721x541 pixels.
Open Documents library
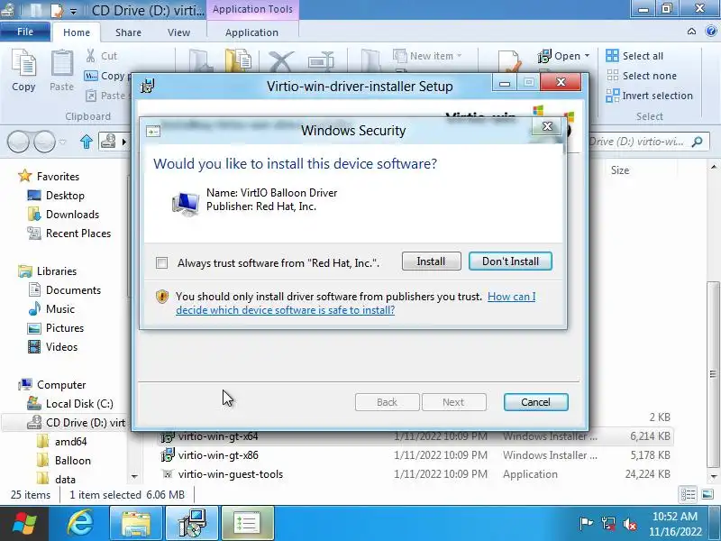(x=64, y=290)
